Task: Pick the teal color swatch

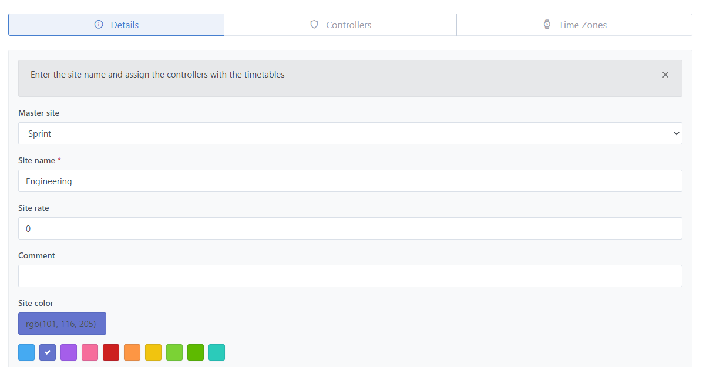Action: (217, 352)
